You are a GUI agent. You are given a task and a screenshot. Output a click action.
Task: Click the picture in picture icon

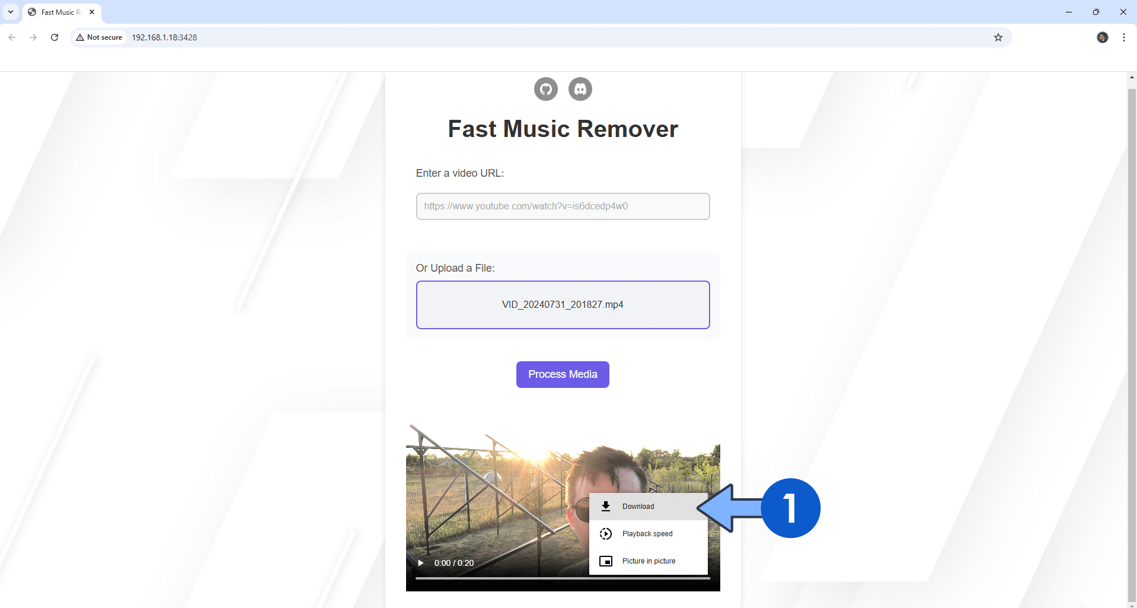click(x=606, y=561)
